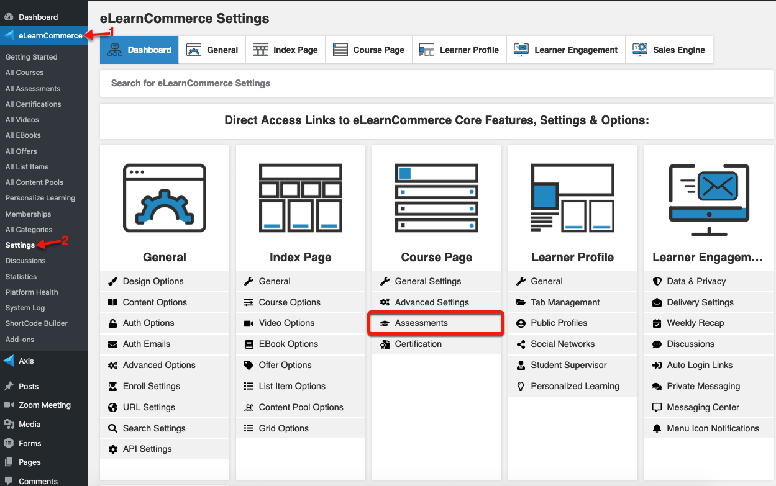776x486 pixels.
Task: Open the Dashboard settings tab
Action: pos(139,50)
